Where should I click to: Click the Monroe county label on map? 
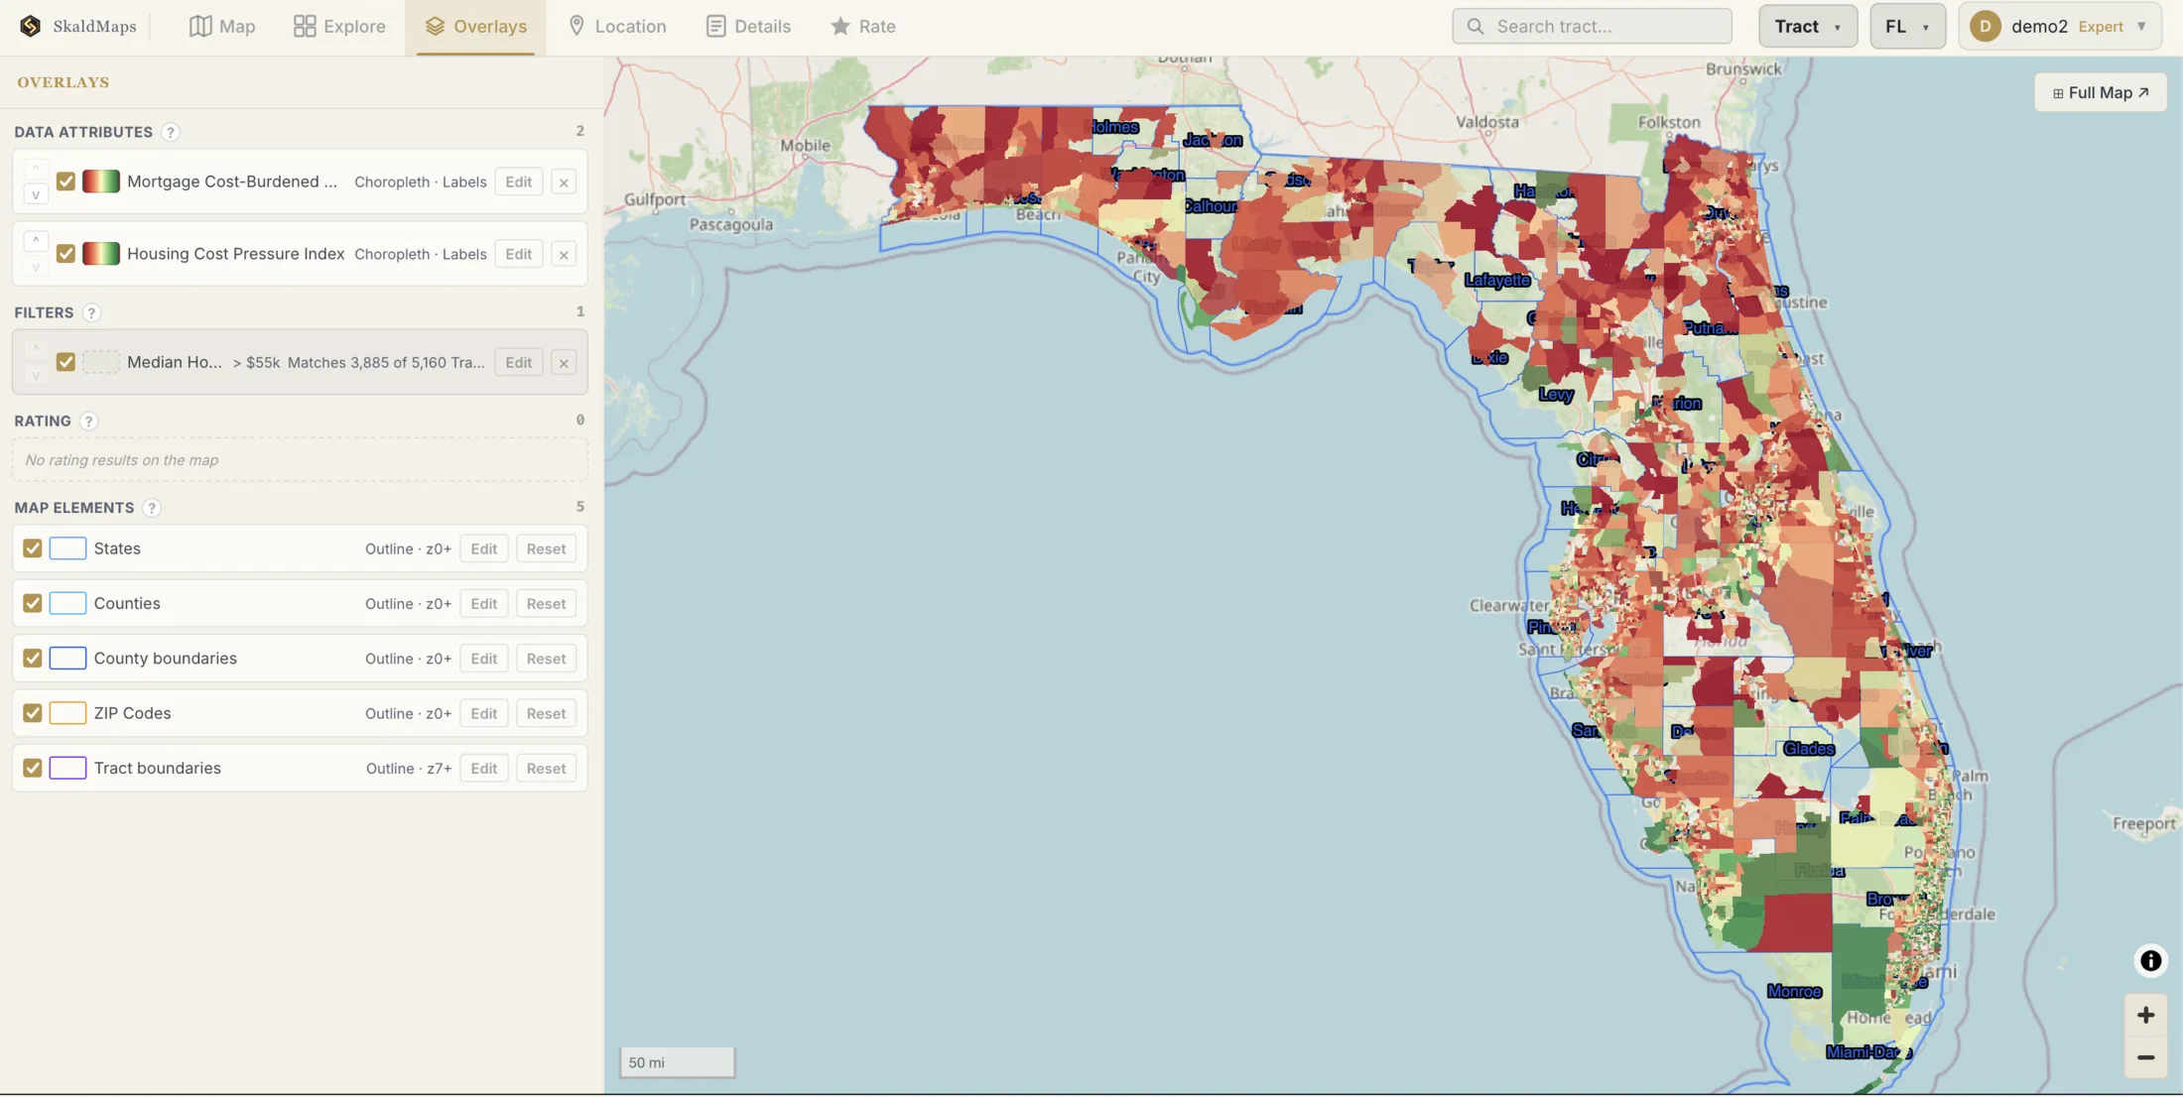coord(1794,991)
